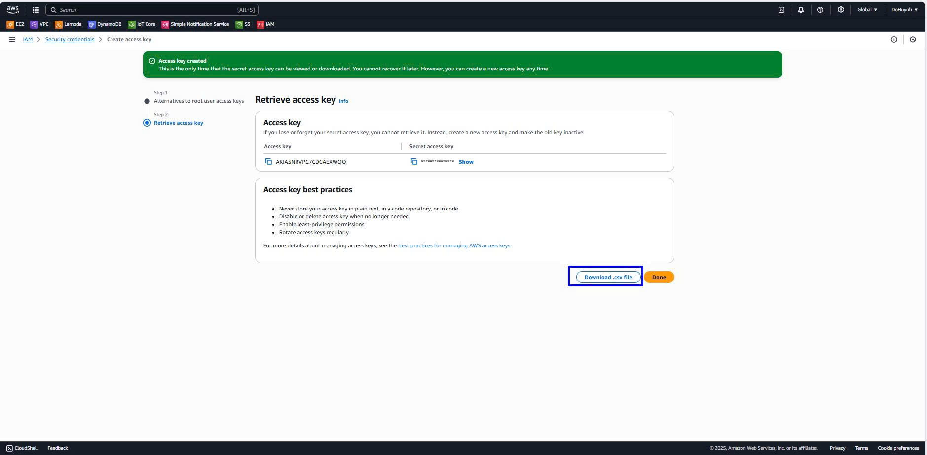Open the notifications bell
The width and height of the screenshot is (927, 455).
pyautogui.click(x=801, y=10)
